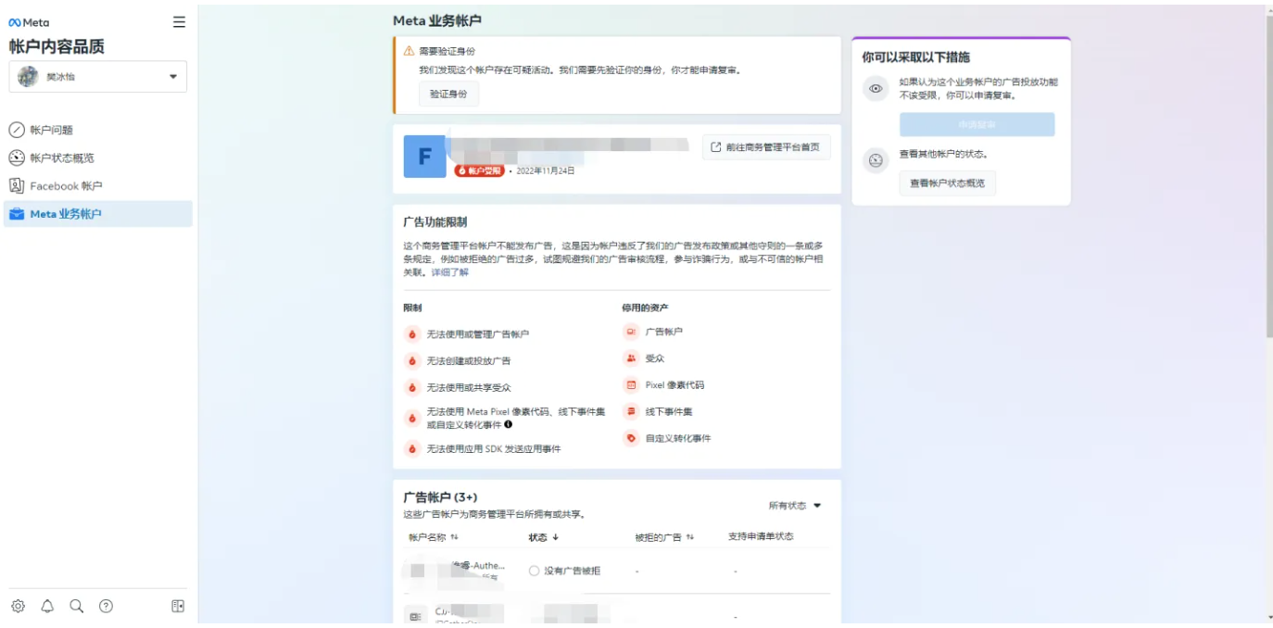
Task: Click the Meta logo at top left
Action: (27, 21)
